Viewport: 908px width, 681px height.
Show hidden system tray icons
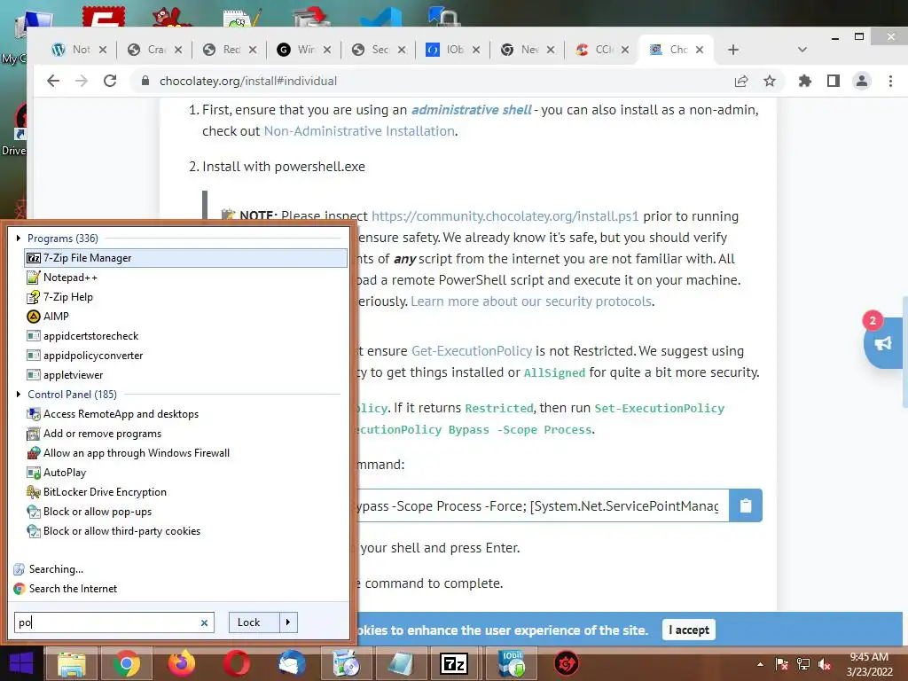pos(760,664)
